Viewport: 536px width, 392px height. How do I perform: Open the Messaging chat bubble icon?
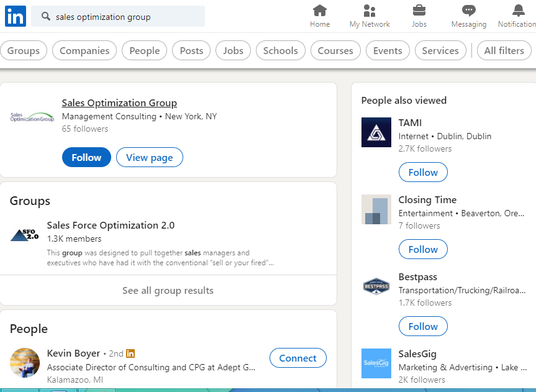(469, 11)
